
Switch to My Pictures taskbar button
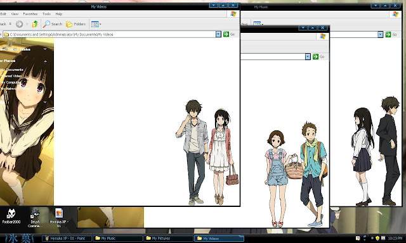[168, 239]
